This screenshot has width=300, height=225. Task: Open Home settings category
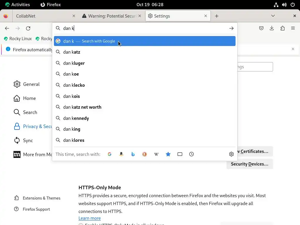tap(25, 98)
